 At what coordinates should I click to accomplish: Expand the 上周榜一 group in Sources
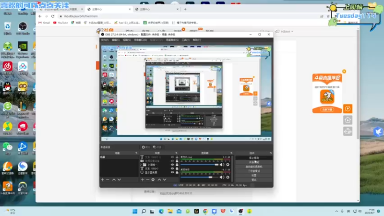click(141, 165)
